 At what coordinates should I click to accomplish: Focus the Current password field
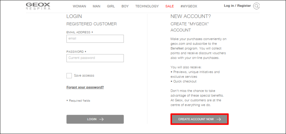pos(95,58)
